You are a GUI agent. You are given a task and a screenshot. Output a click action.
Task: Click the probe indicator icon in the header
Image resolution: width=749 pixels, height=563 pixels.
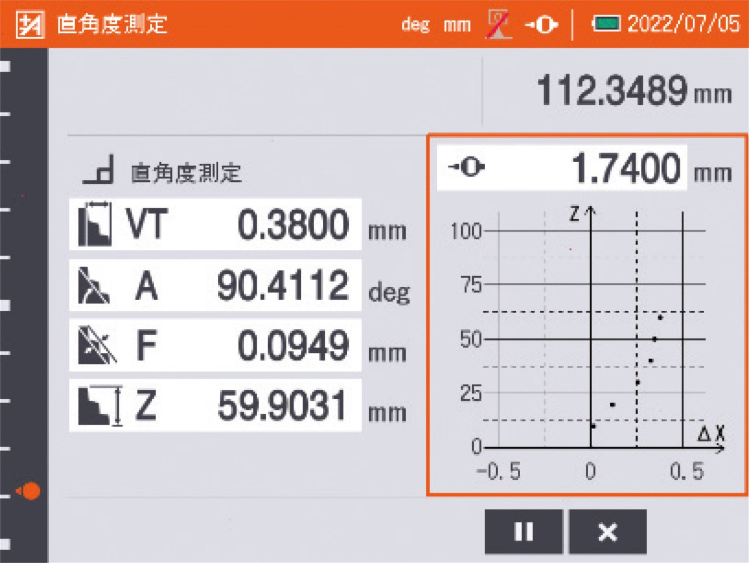[541, 25]
